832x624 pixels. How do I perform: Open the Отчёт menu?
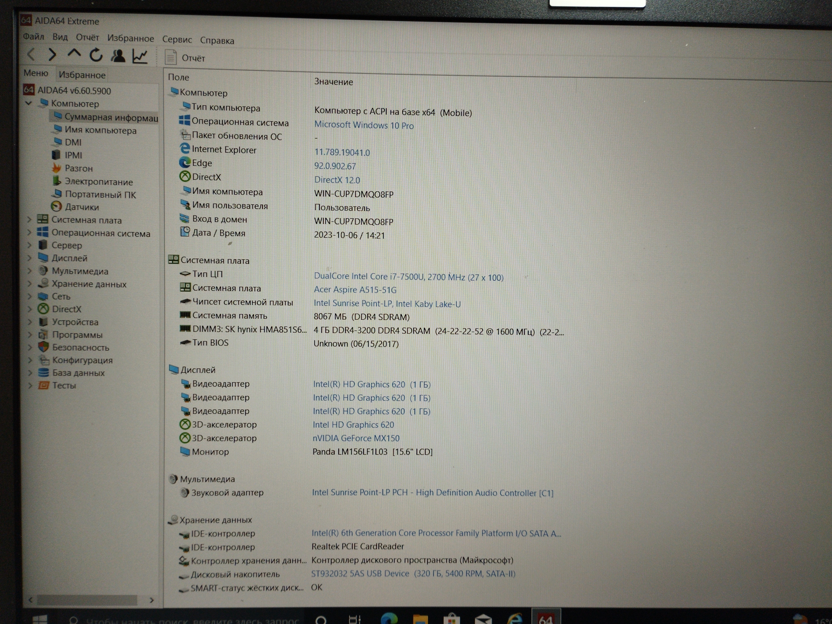[x=88, y=37]
